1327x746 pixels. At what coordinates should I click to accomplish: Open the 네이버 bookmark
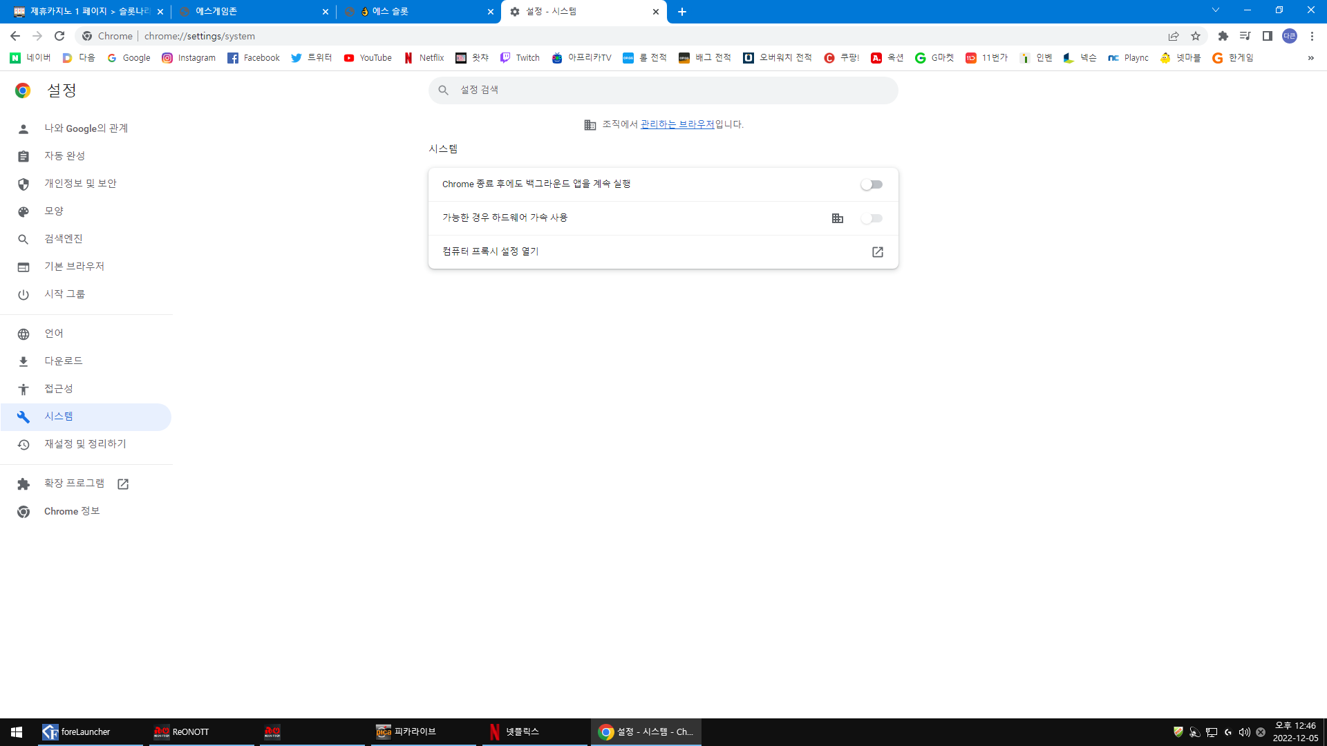tap(30, 58)
